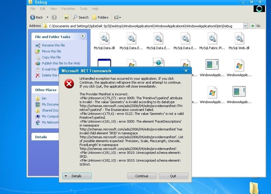Click the Back navigation button
Screen dimensions: 271x194
point(37,17)
